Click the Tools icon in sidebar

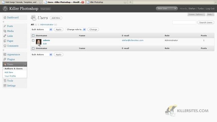pyautogui.click(x=5, y=81)
